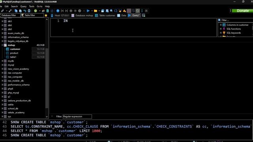Expand the exam_marks_db database node
This screenshot has width=253, height=142.
pos(2,33)
